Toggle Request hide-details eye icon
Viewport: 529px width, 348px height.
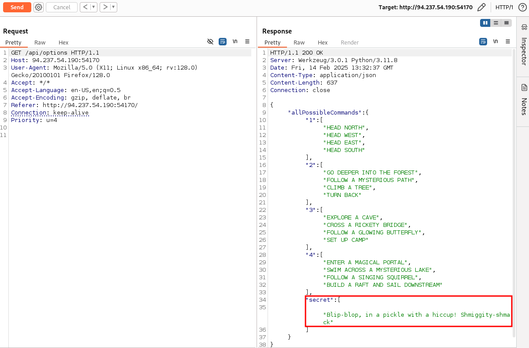pos(210,41)
